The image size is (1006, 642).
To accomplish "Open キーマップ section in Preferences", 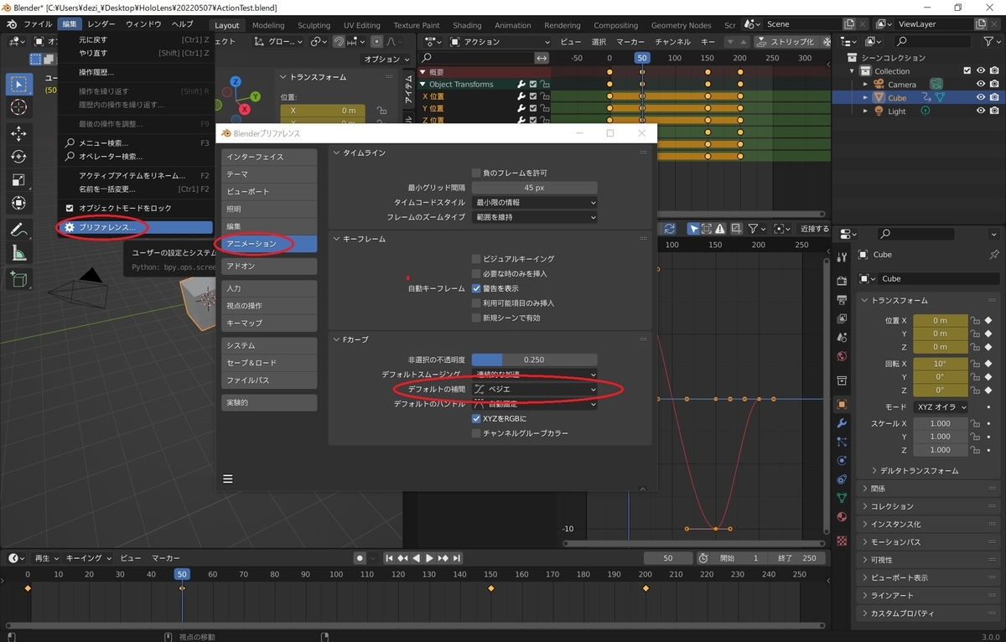I will tap(269, 323).
